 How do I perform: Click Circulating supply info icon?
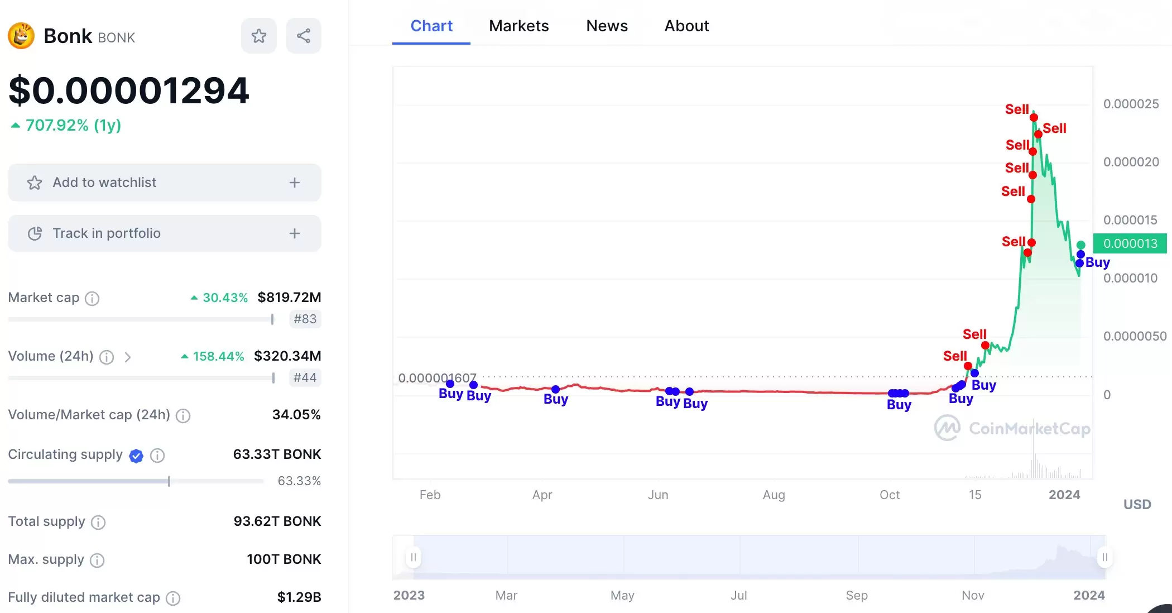[157, 456]
